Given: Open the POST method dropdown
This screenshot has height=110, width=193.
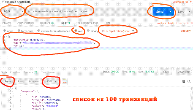Looking at the screenshot, I should (x=13, y=12).
